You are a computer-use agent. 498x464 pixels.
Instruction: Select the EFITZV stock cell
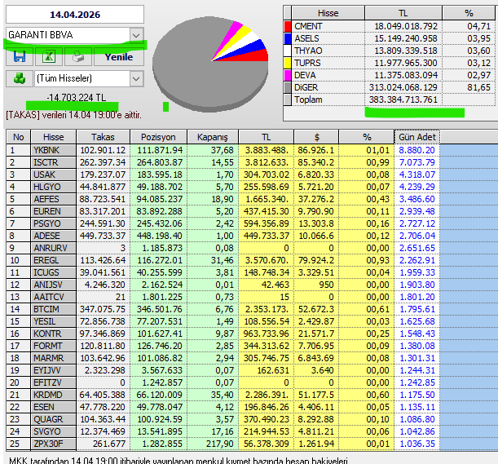pos(53,382)
